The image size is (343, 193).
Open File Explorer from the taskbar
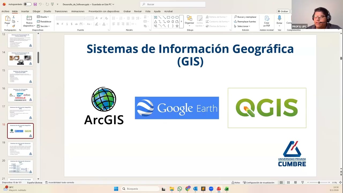(x=172, y=189)
